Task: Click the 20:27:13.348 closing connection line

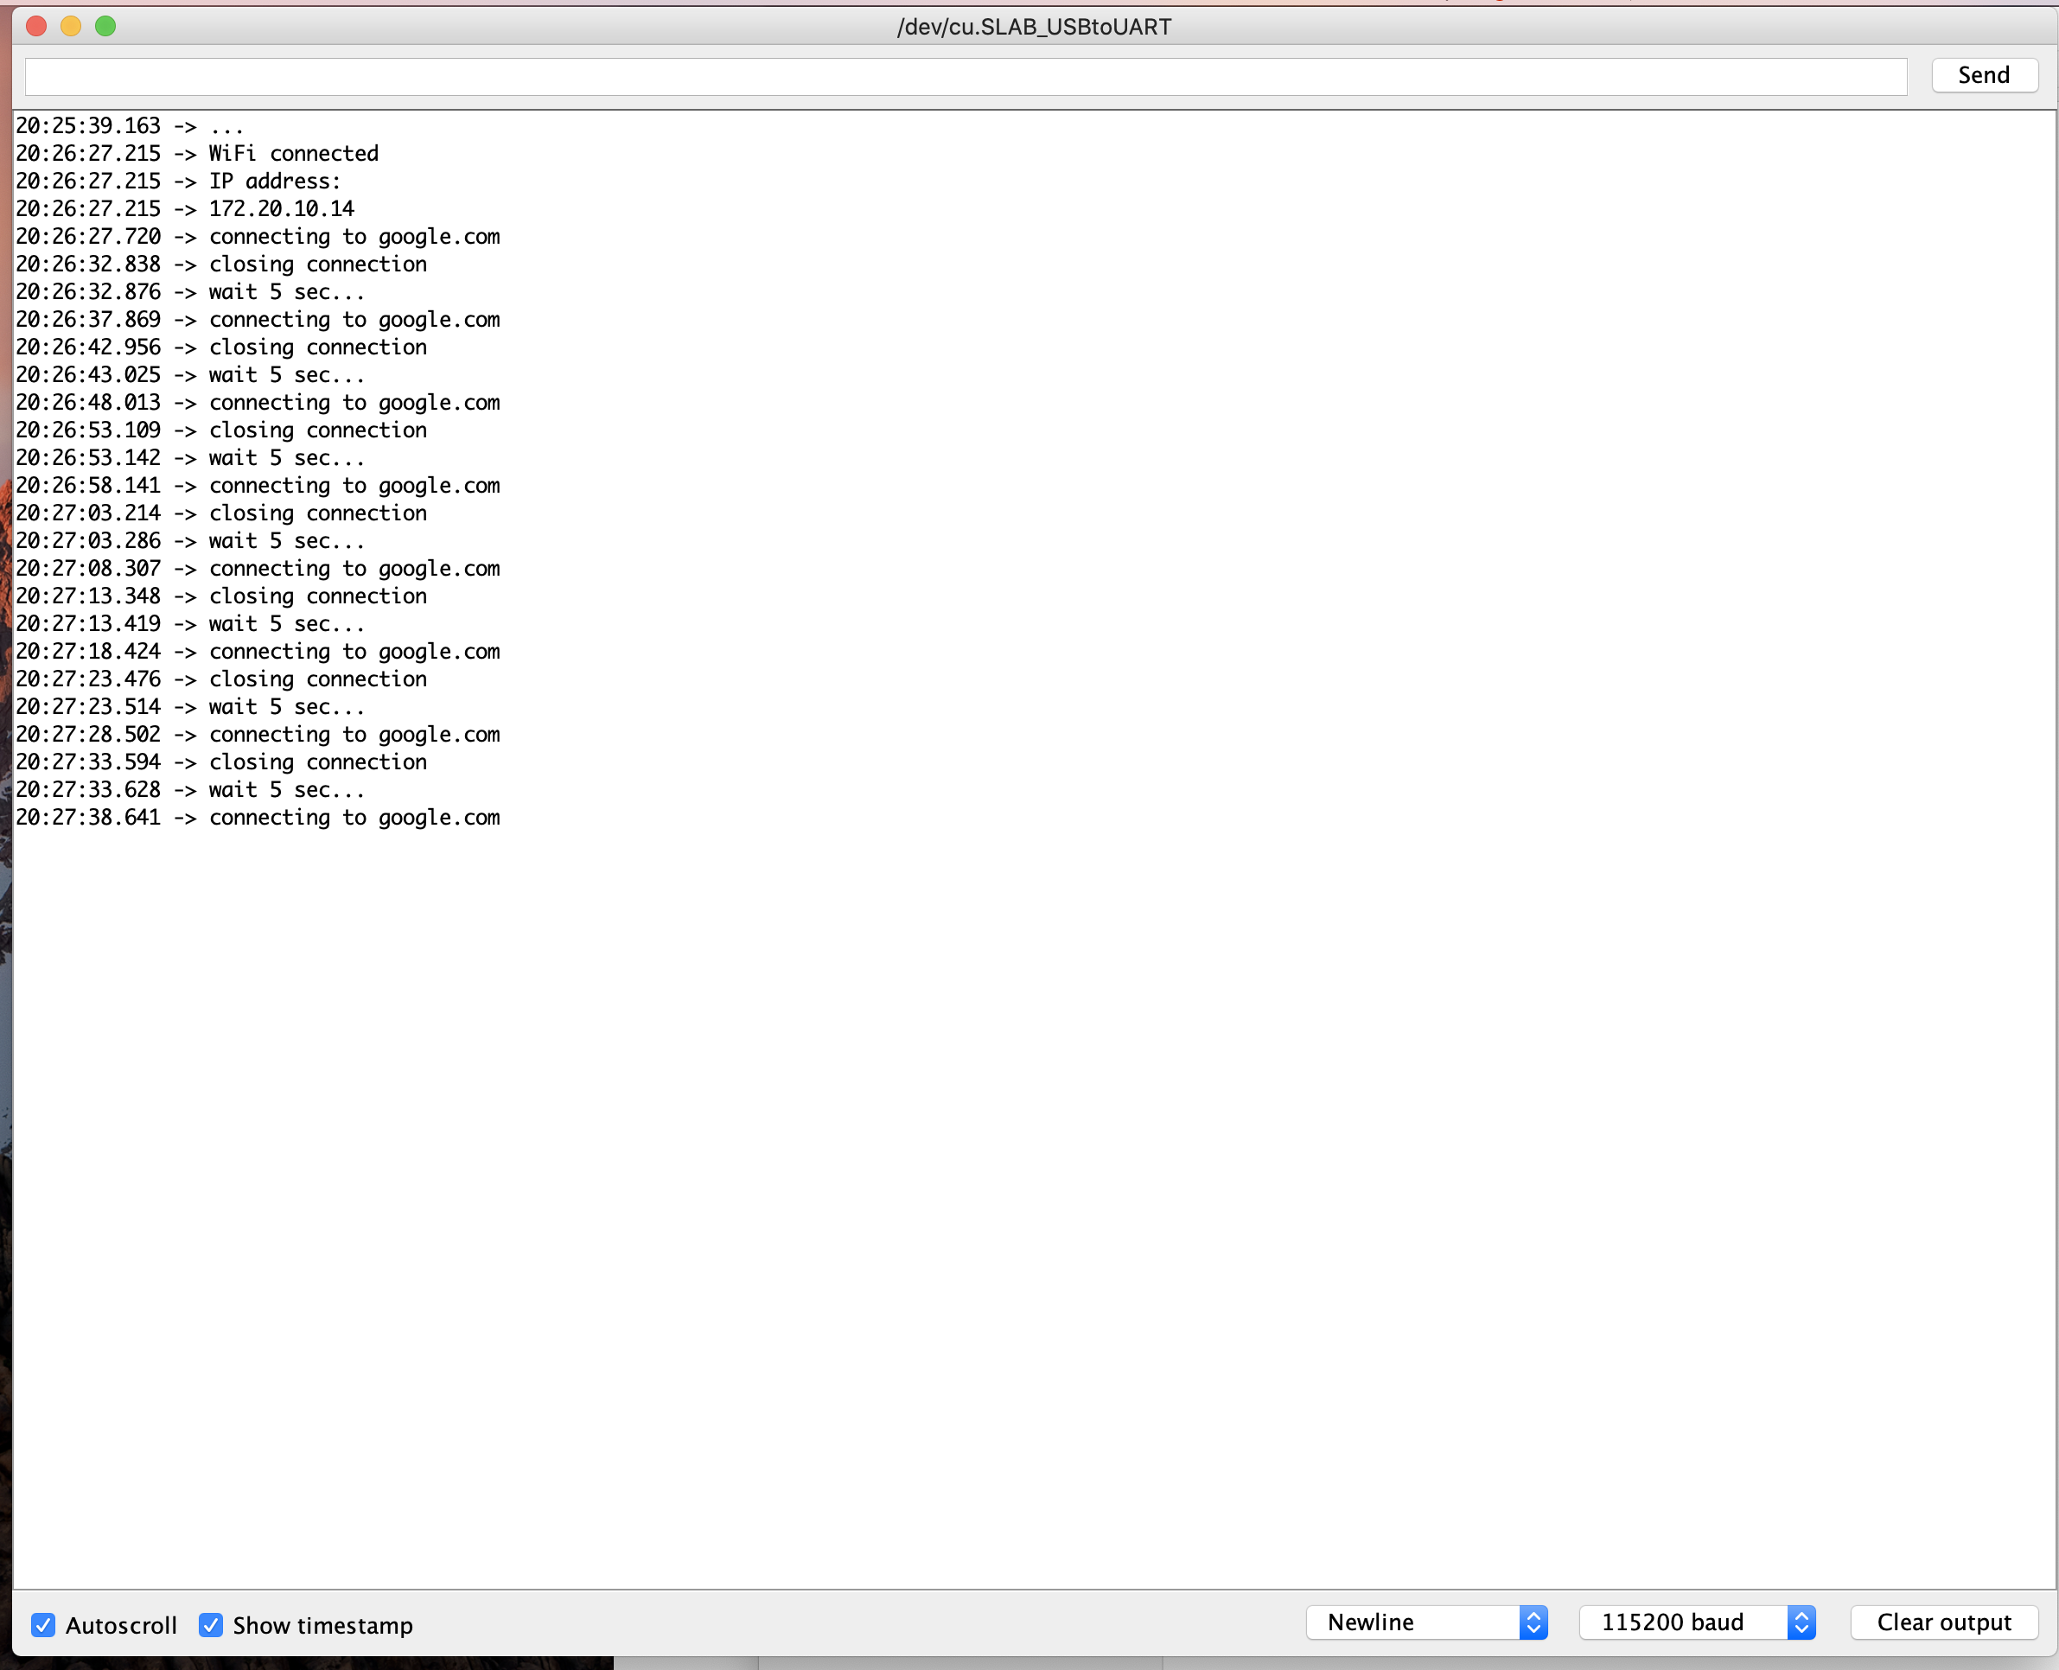Action: [x=221, y=596]
